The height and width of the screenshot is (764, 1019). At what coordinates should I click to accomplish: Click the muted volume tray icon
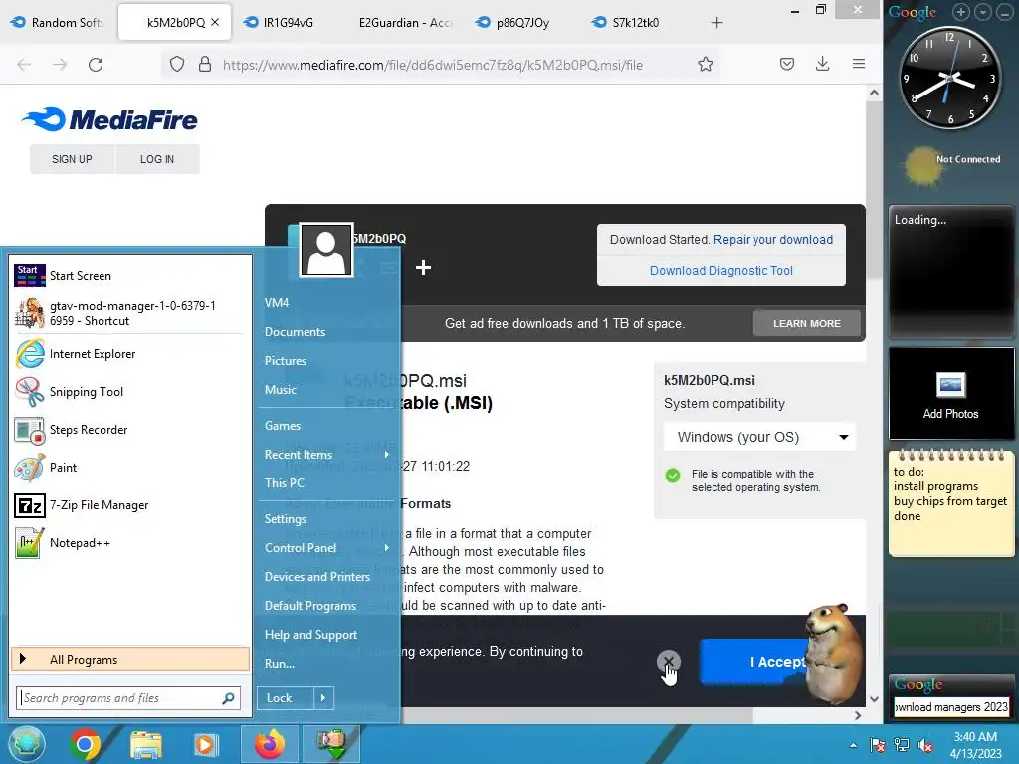tap(925, 745)
